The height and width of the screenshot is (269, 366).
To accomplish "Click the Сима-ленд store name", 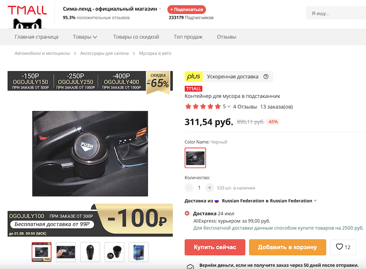I will point(110,9).
